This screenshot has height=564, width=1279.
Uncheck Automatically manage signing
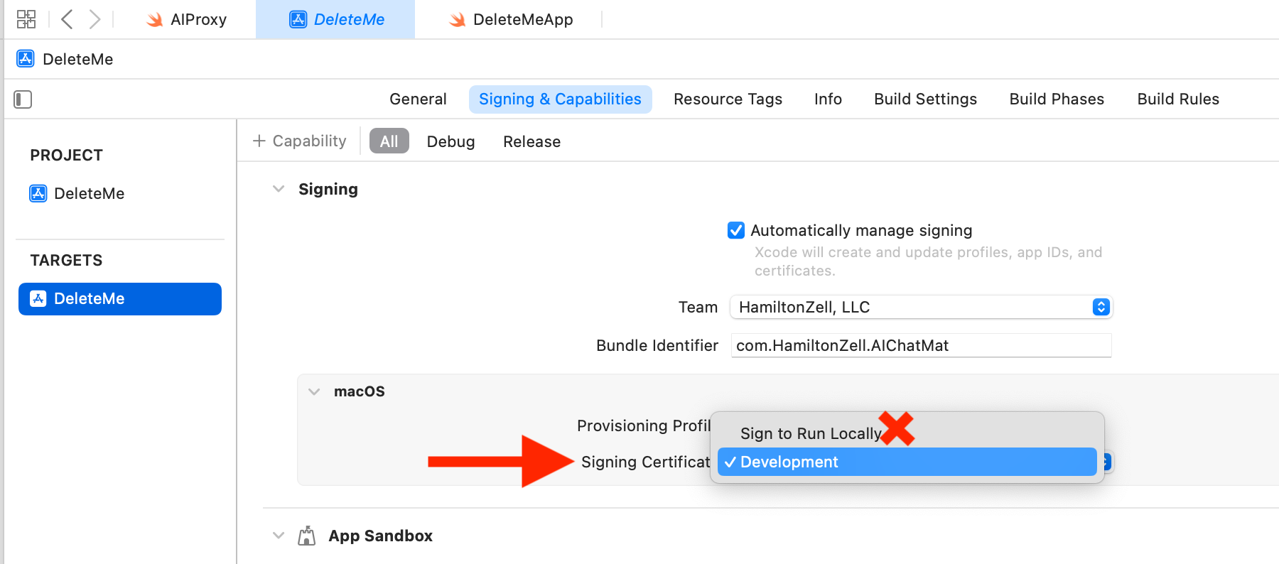(x=736, y=230)
